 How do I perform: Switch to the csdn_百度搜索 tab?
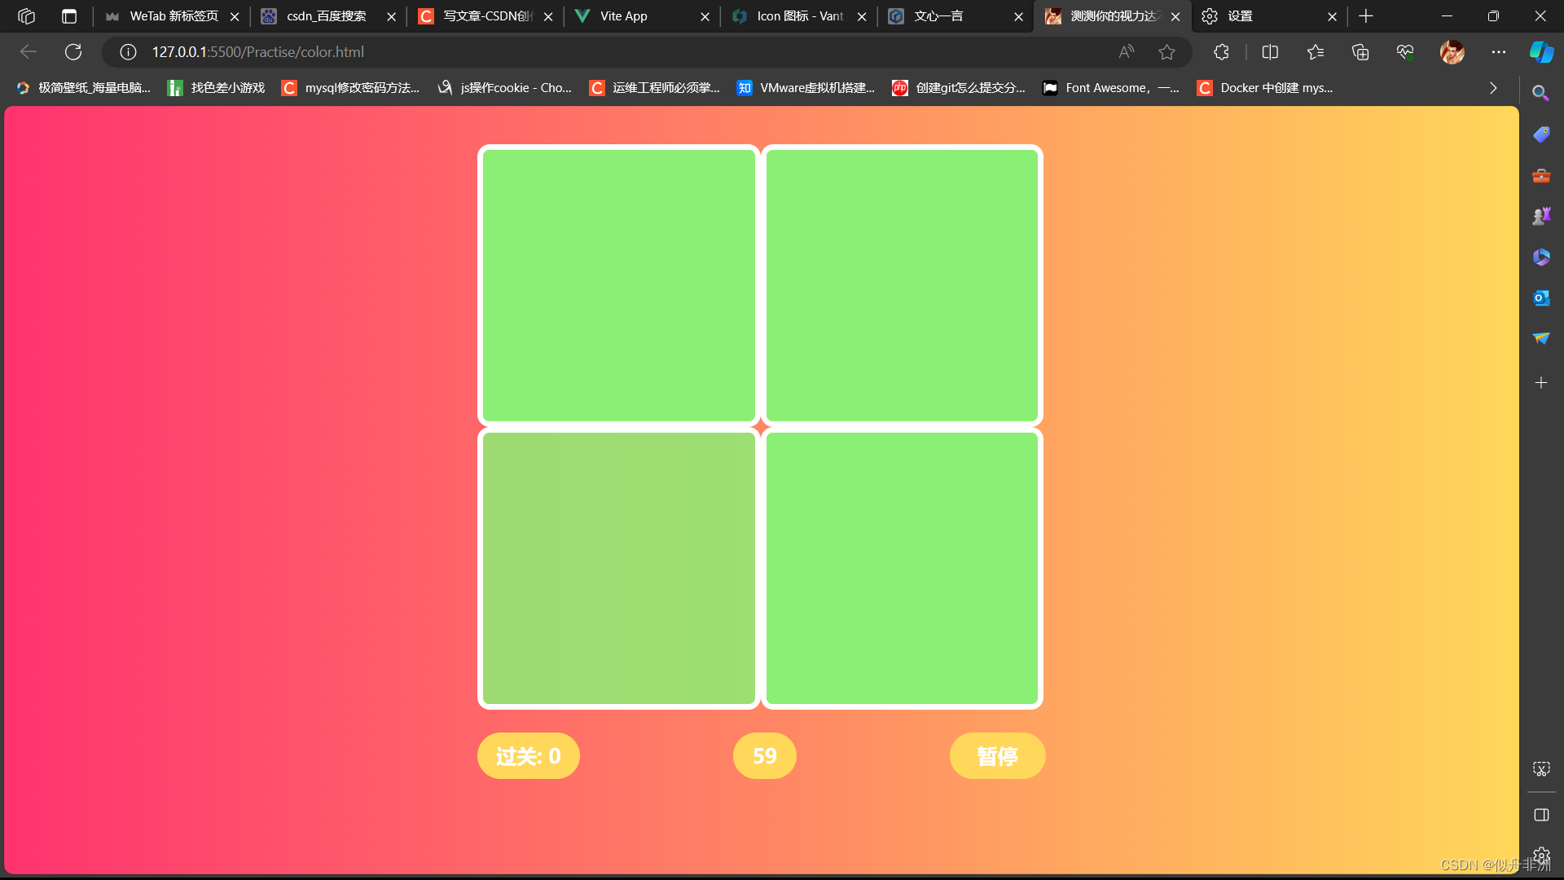point(326,16)
